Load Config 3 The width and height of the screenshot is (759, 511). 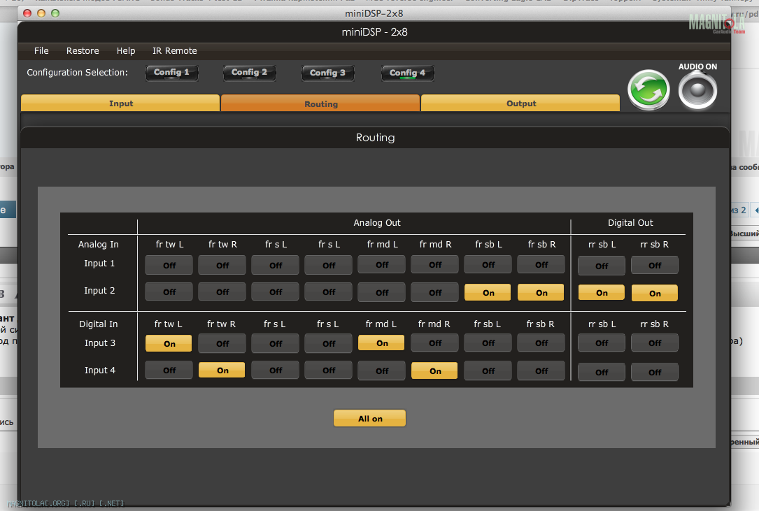click(327, 73)
